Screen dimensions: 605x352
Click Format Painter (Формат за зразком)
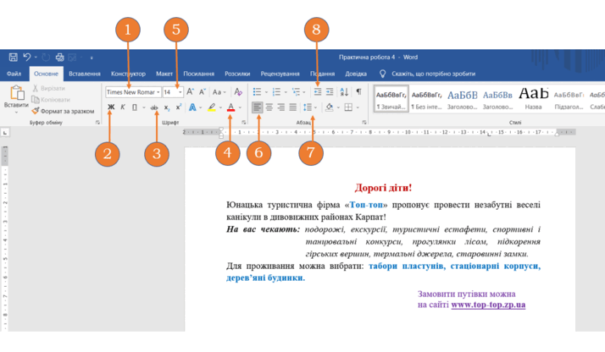[63, 111]
